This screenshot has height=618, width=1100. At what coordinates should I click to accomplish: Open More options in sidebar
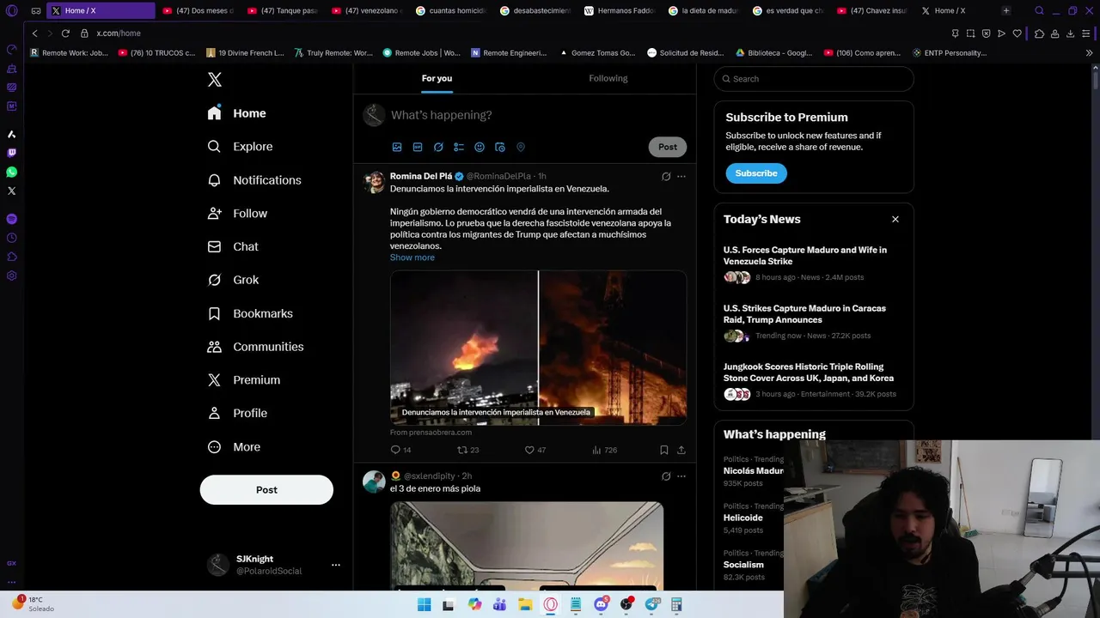234,446
